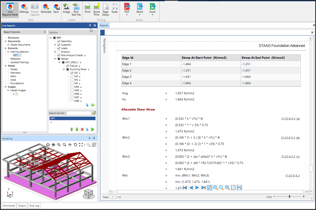This screenshot has height=210, width=316.
Task: Go to the next report page
Action: [x=197, y=187]
